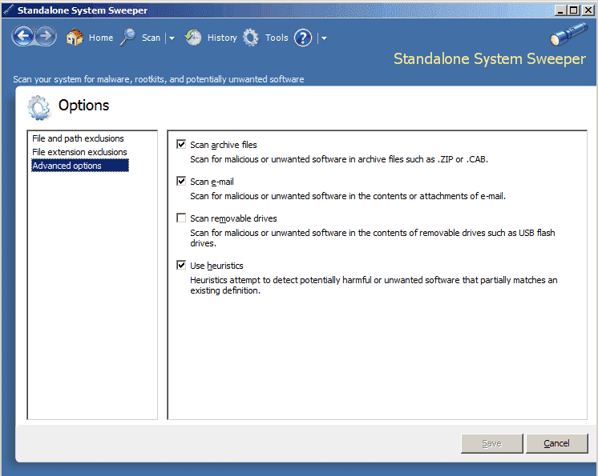The height and width of the screenshot is (476, 598).
Task: Toggle the Scan e-mail checkbox
Action: click(x=181, y=181)
